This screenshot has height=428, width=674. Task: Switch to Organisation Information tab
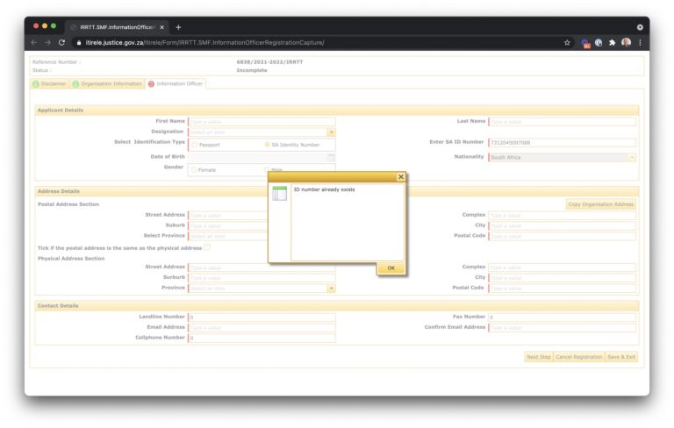coord(107,84)
